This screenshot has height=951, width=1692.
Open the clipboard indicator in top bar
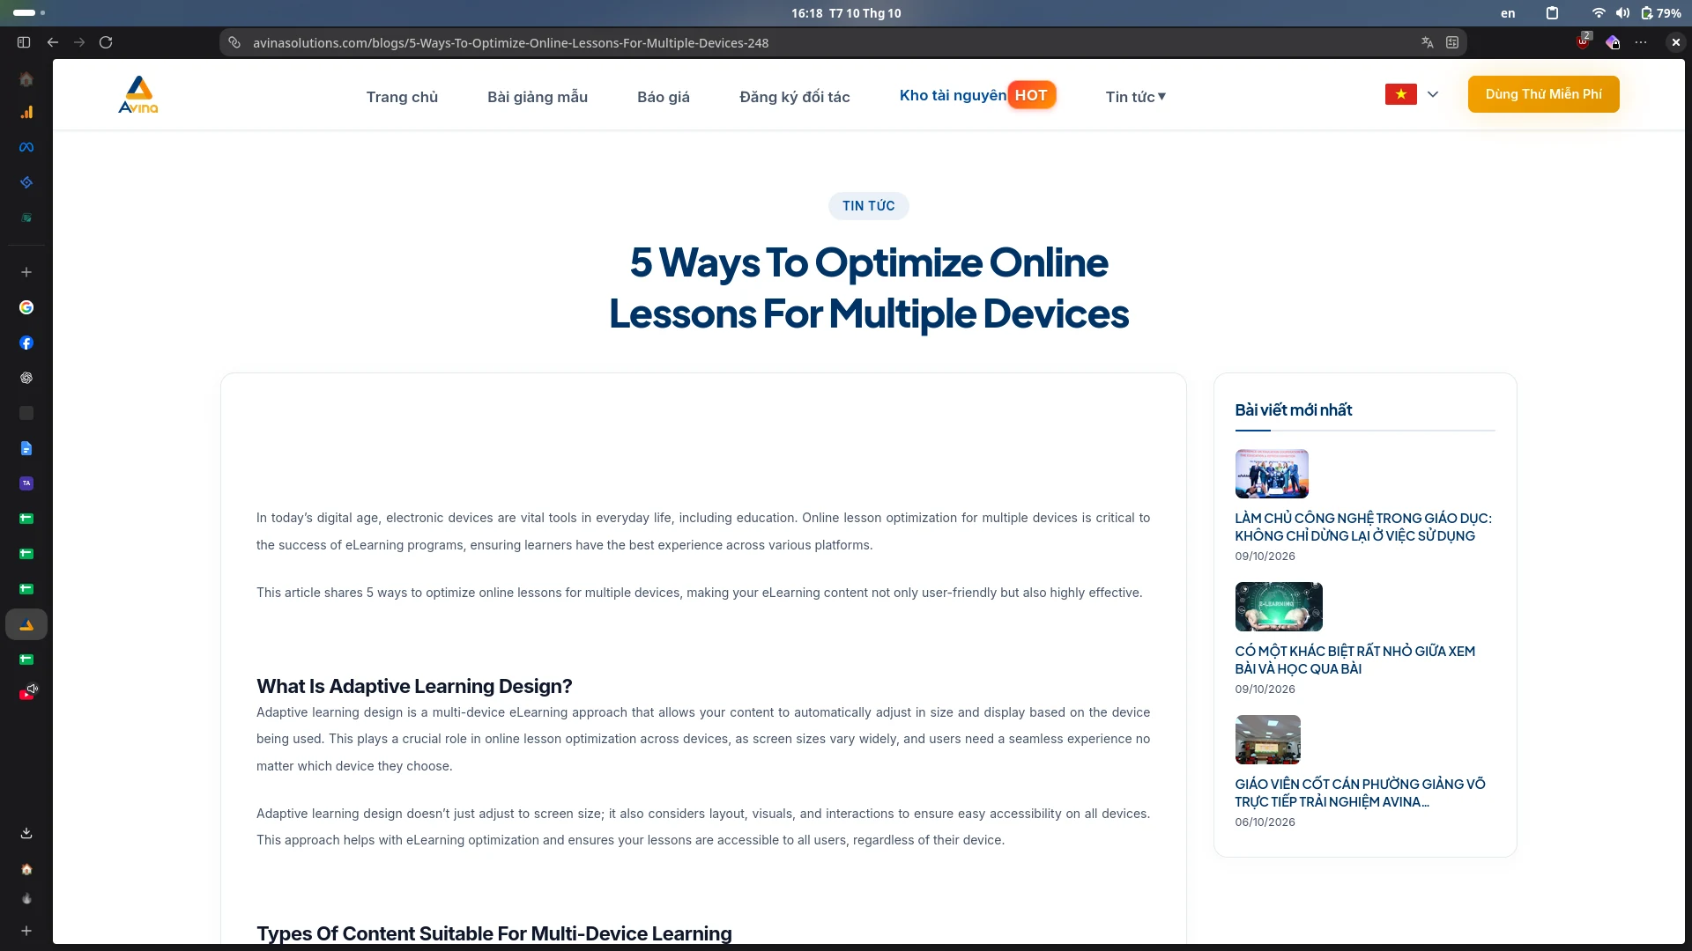(1552, 13)
